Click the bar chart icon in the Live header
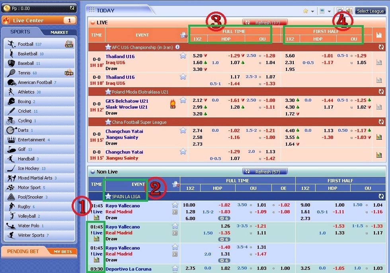This screenshot has width=390, height=273. click(379, 35)
